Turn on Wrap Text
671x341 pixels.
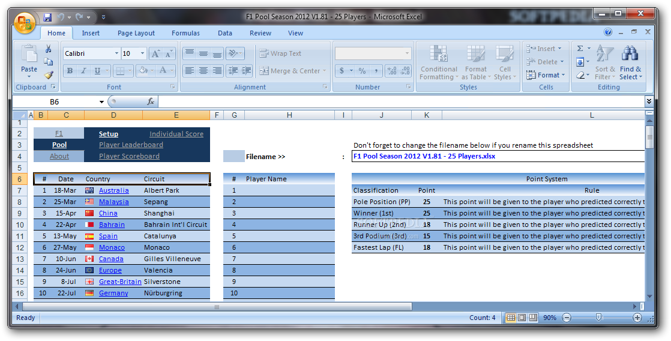[280, 53]
